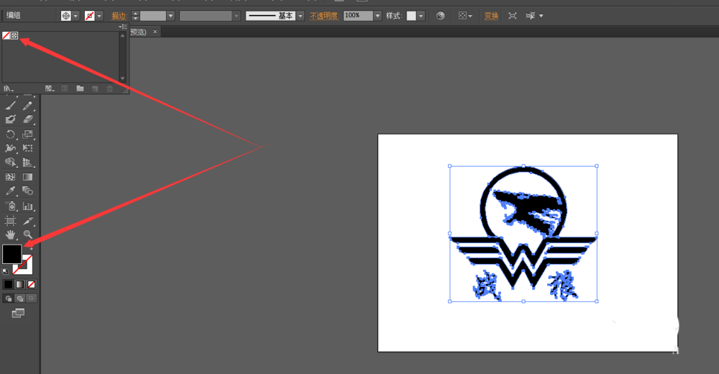This screenshot has height=374, width=719.
Task: Select the Free Transform tool
Action: tap(27, 147)
